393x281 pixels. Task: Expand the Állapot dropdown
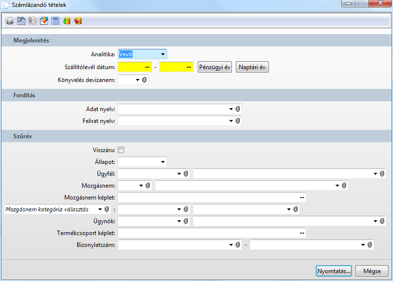pos(163,161)
